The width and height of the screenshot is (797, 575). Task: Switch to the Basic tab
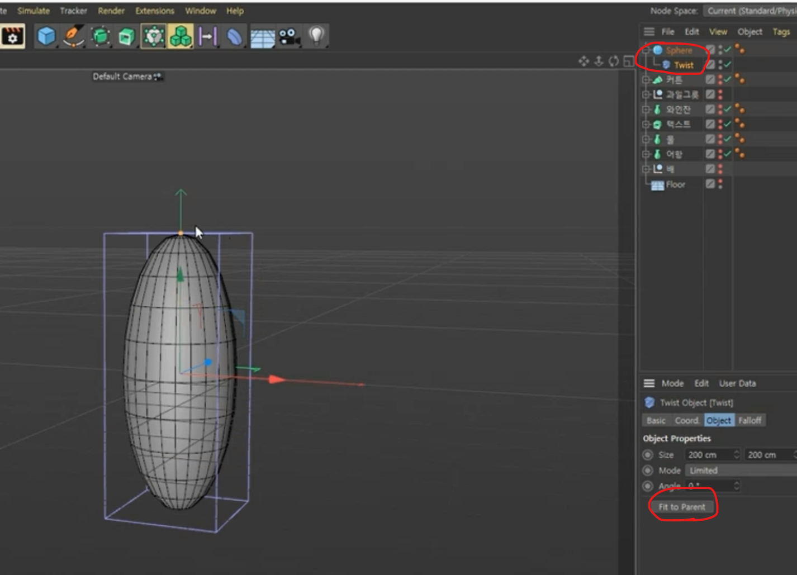point(656,420)
